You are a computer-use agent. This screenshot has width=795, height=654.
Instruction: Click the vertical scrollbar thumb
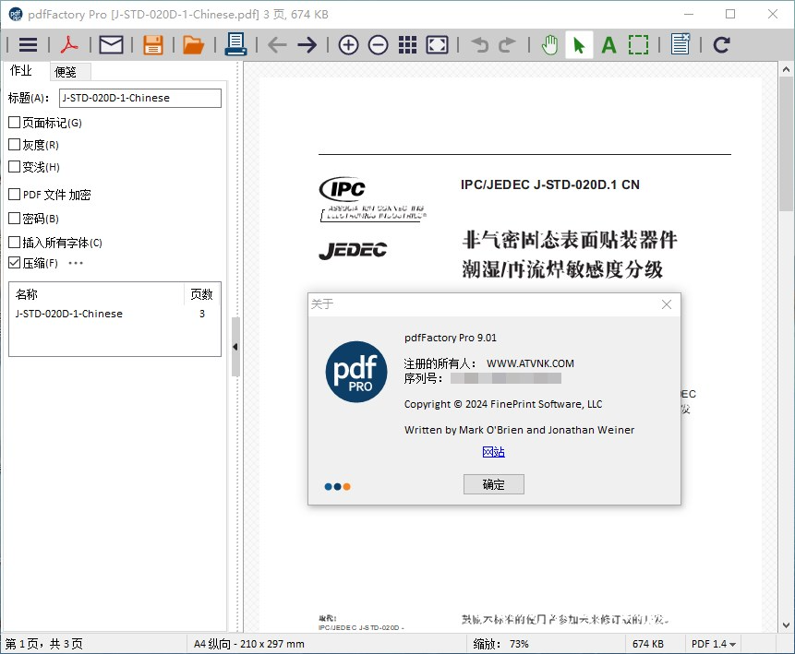tap(786, 144)
